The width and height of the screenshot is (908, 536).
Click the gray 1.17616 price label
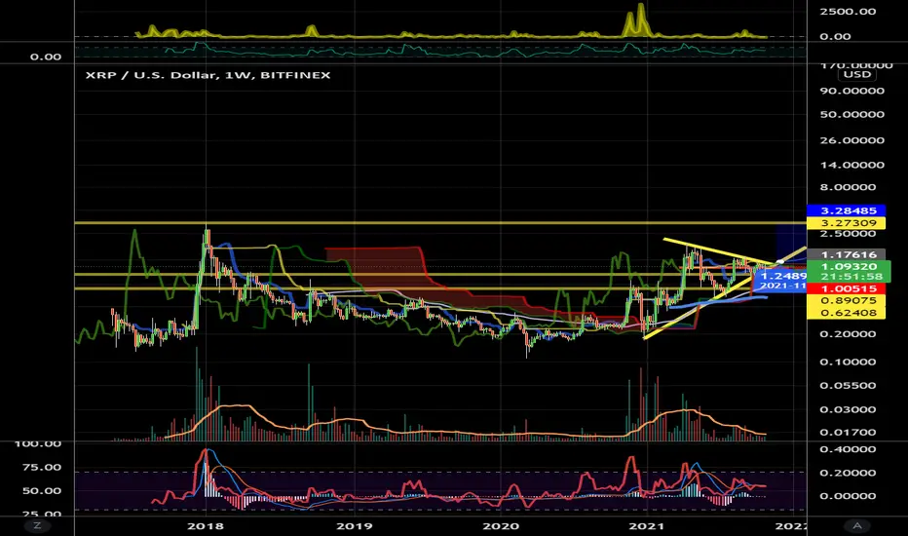click(x=846, y=254)
